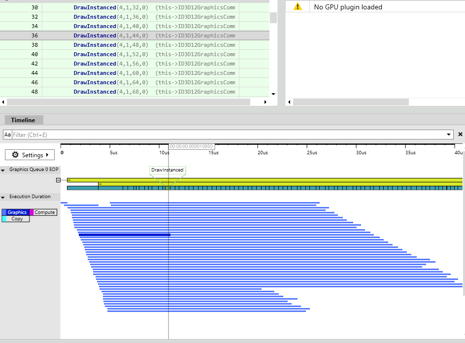Image resolution: width=465 pixels, height=343 pixels.
Task: Click the cyan Copy color swatch
Action: click(x=4, y=219)
